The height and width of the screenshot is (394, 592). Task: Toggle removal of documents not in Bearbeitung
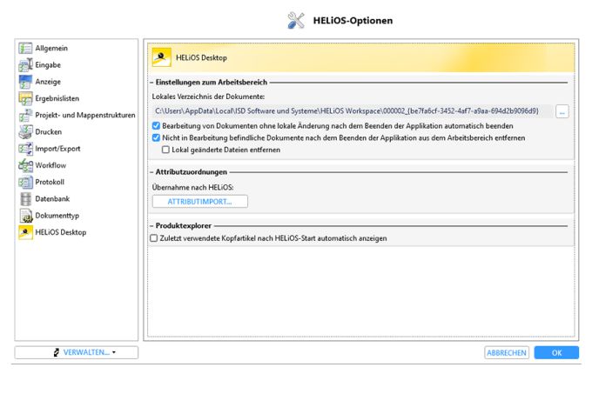coord(156,137)
